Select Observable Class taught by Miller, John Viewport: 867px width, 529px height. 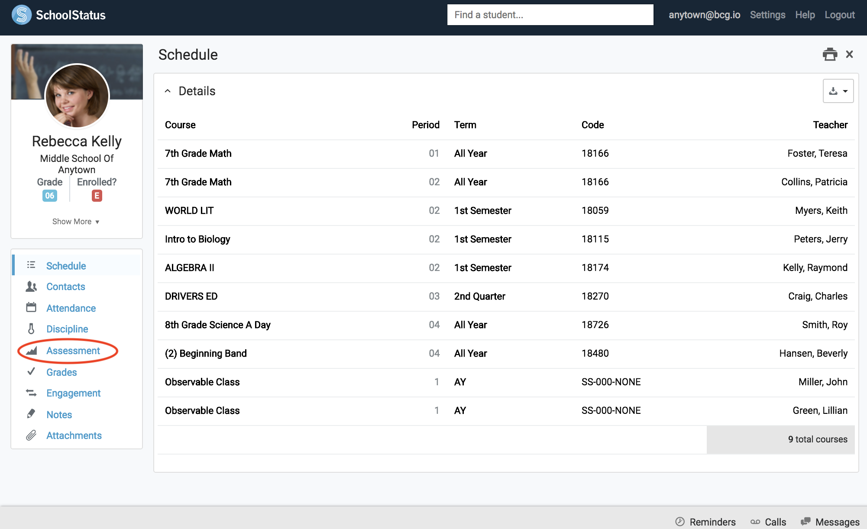(x=506, y=382)
